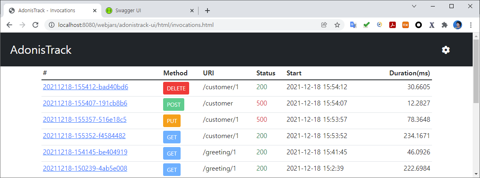Click the URI column header
The height and width of the screenshot is (178, 480).
coord(208,73)
